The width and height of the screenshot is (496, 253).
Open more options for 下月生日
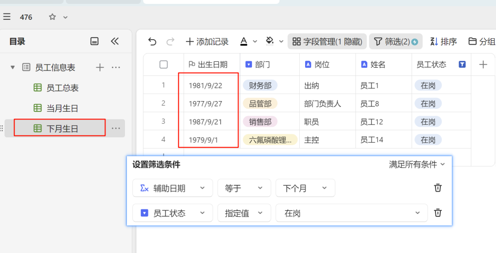[x=116, y=128]
